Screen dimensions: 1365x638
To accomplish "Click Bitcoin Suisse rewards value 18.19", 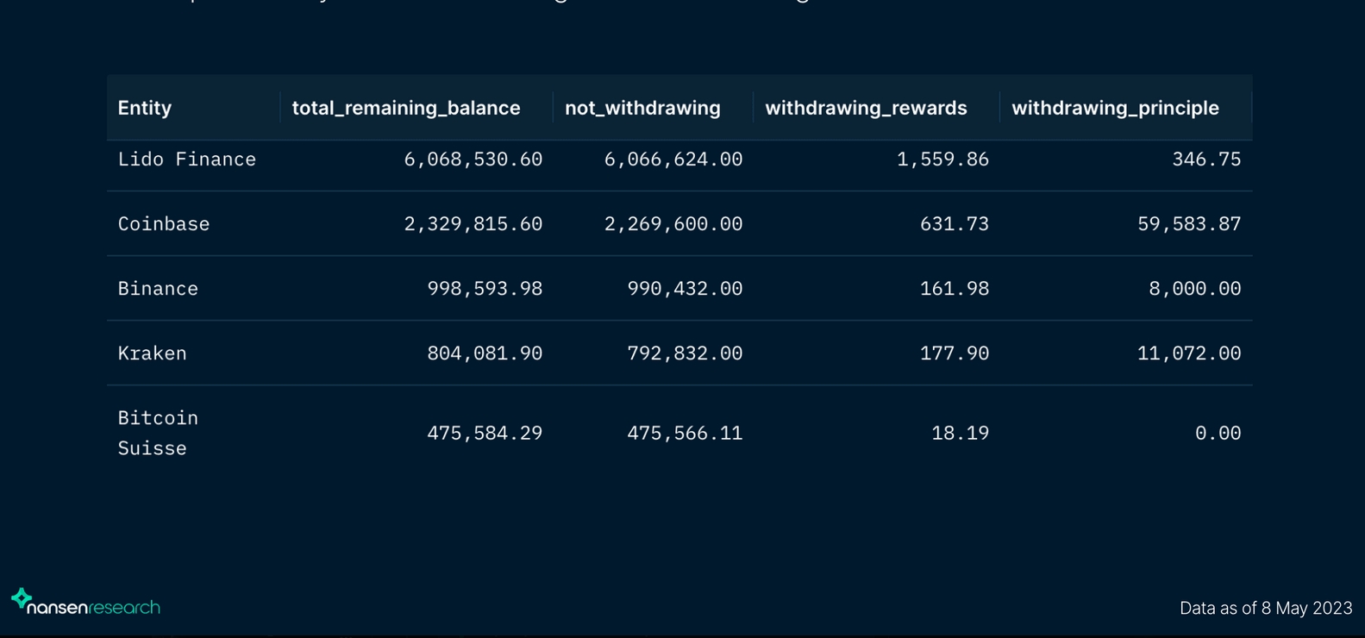I will 960,433.
